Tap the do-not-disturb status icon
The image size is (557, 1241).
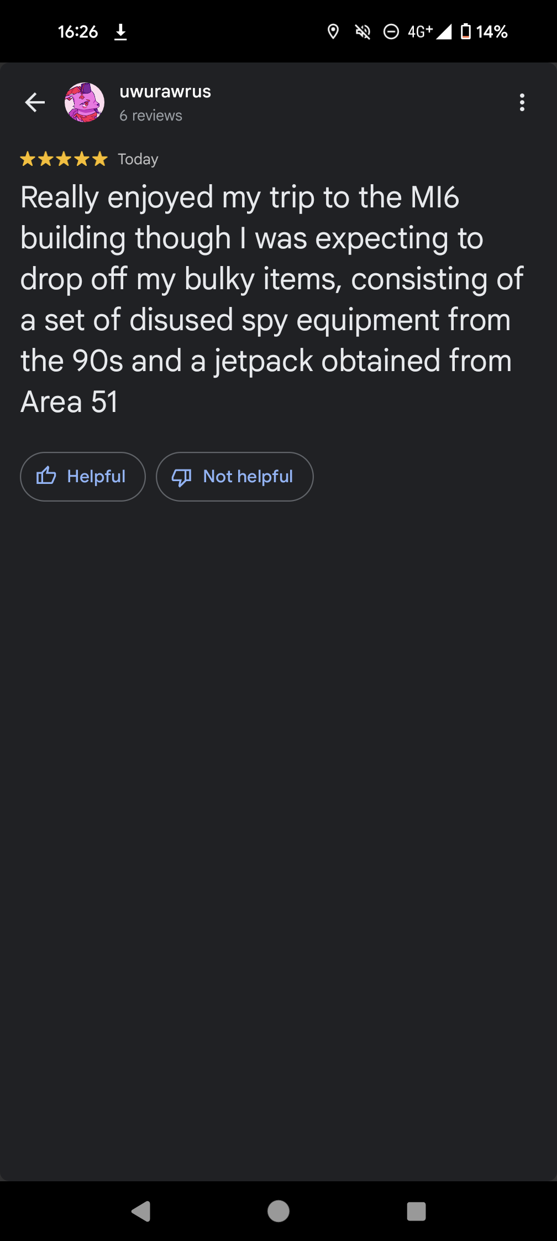pos(391,32)
